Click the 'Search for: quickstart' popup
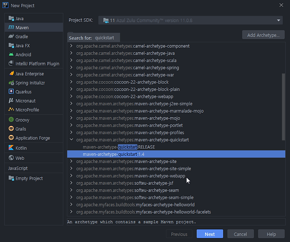Viewport: 290px width, 242px height. [94, 38]
